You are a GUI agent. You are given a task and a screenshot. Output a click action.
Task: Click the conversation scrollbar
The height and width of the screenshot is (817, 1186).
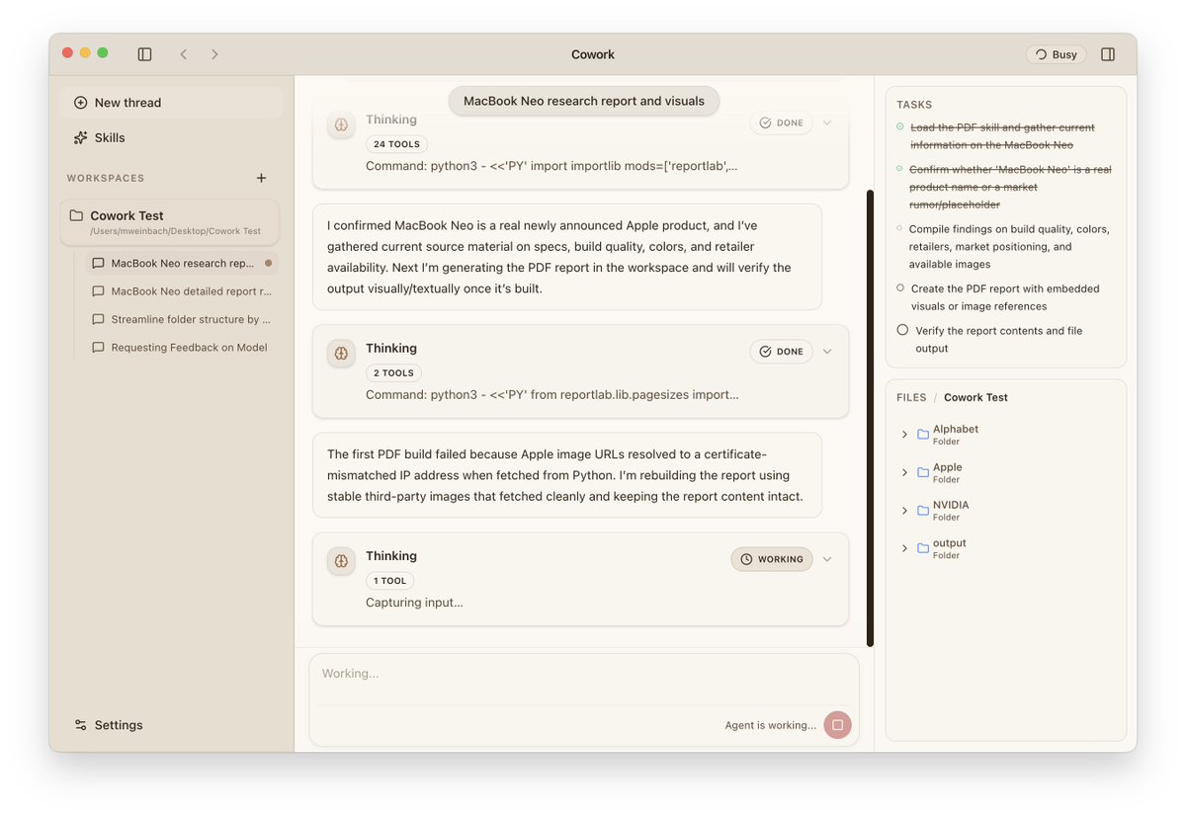(x=870, y=418)
